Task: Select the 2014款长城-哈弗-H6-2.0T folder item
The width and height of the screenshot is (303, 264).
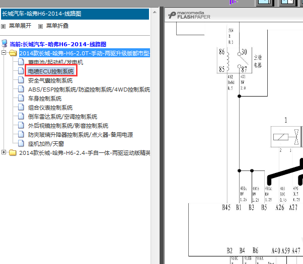Action: pos(85,53)
